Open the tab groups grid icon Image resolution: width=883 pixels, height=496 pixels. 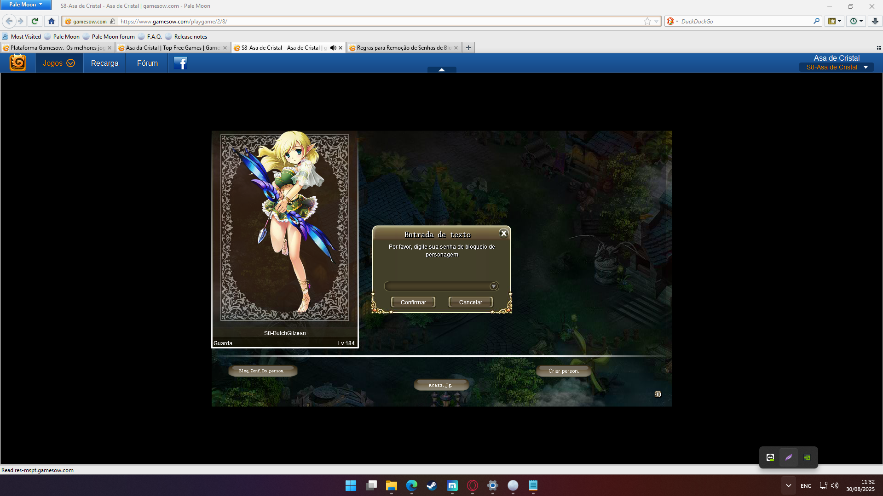(x=878, y=48)
